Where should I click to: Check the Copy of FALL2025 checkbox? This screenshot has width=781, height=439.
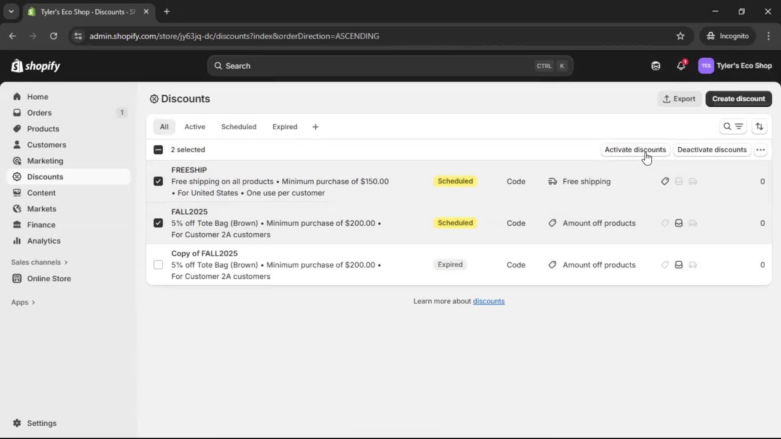coord(158,265)
